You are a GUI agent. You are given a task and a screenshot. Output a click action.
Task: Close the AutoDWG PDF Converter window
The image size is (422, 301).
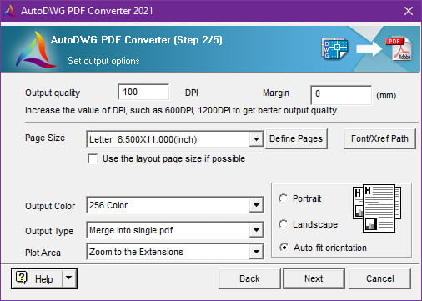(x=409, y=11)
